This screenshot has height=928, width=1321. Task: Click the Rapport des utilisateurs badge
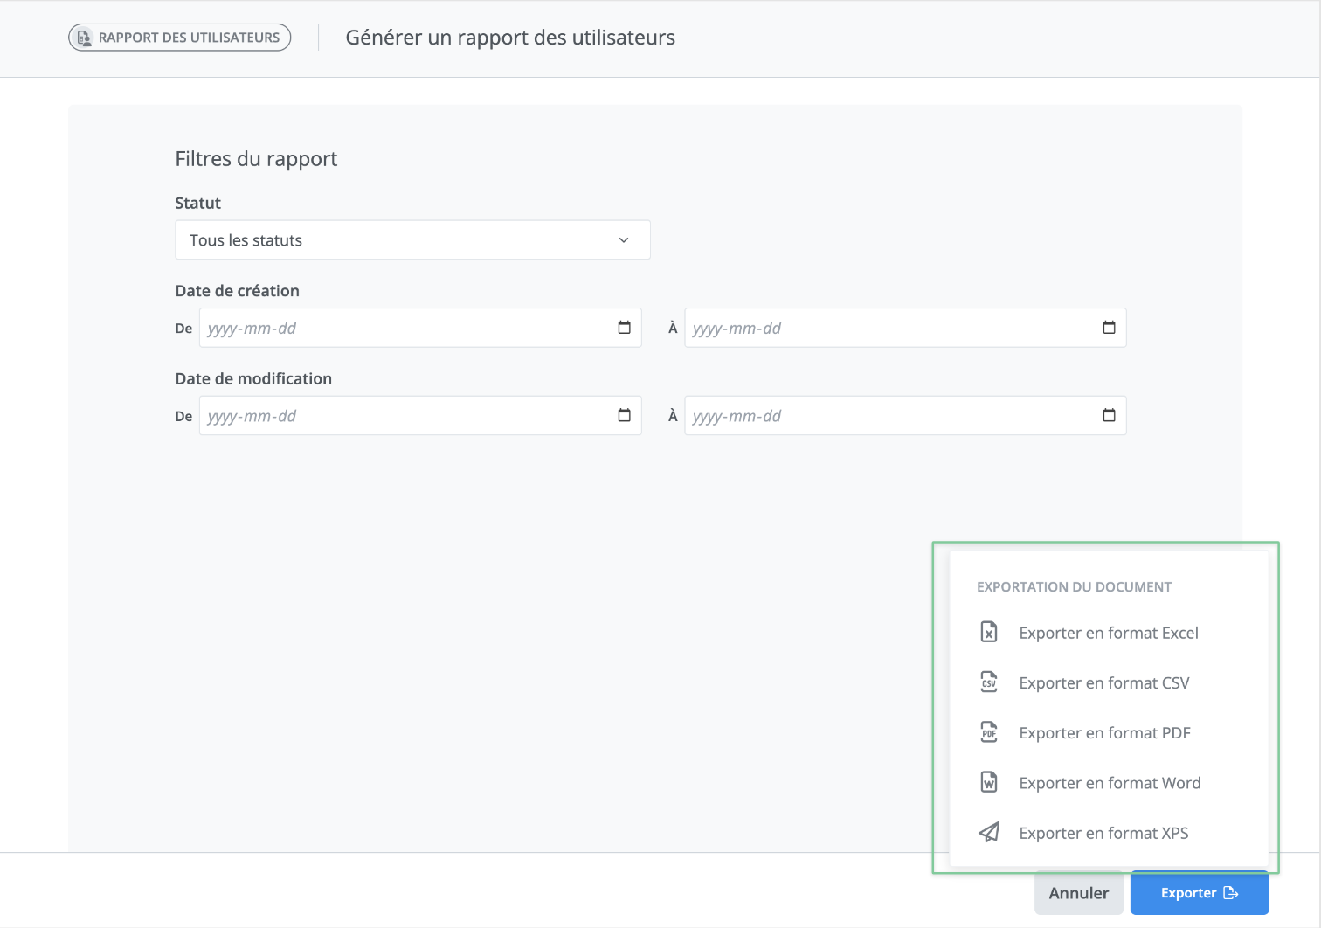(180, 38)
